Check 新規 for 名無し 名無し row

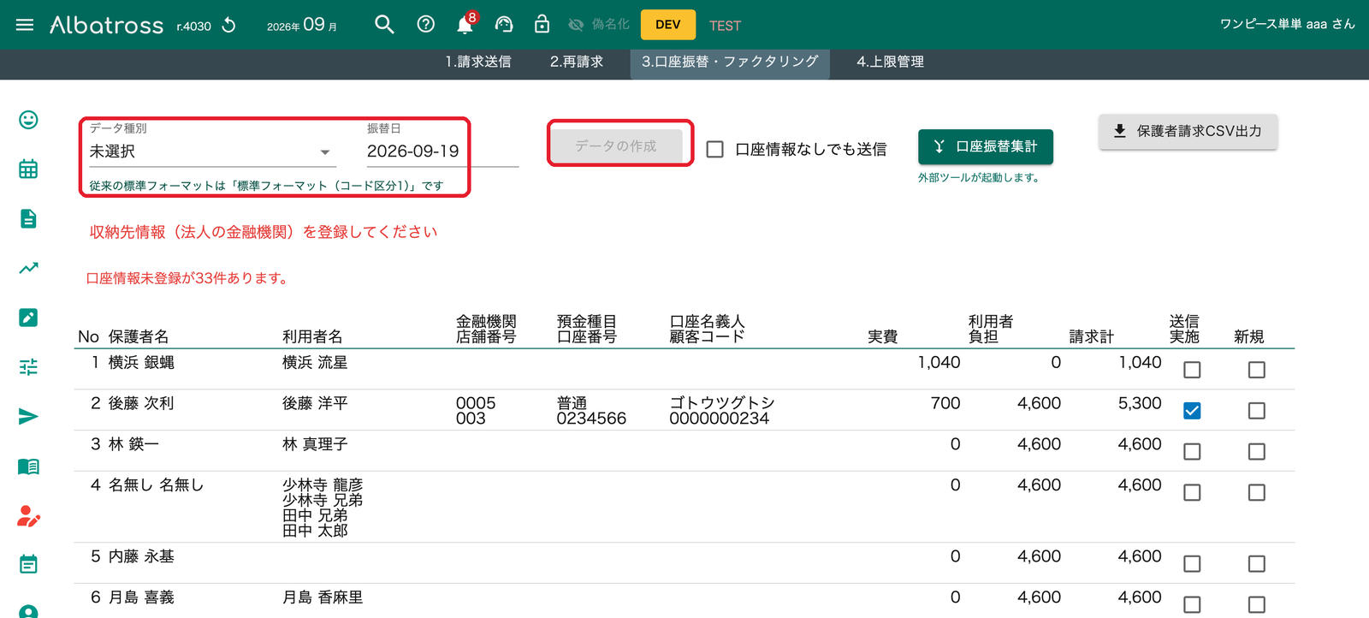(1256, 493)
